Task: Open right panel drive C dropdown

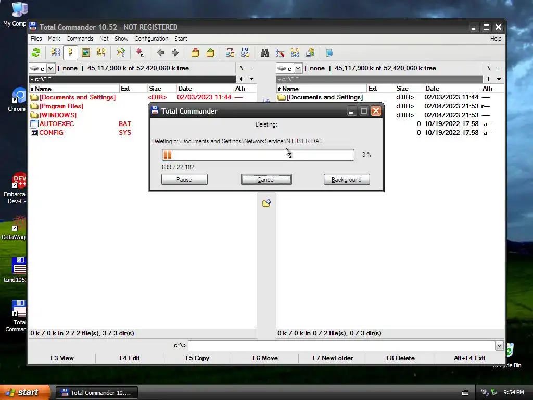Action: tap(297, 68)
